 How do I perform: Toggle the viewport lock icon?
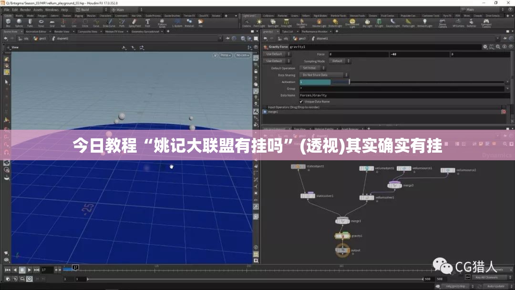pos(256,71)
